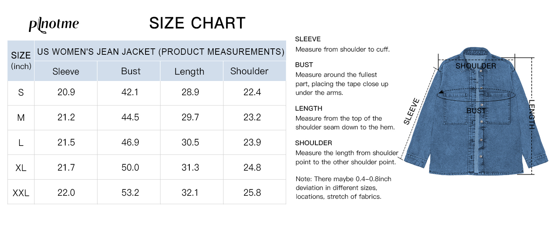Click the Pinotme brand logo
The width and height of the screenshot is (549, 225).
(54, 24)
